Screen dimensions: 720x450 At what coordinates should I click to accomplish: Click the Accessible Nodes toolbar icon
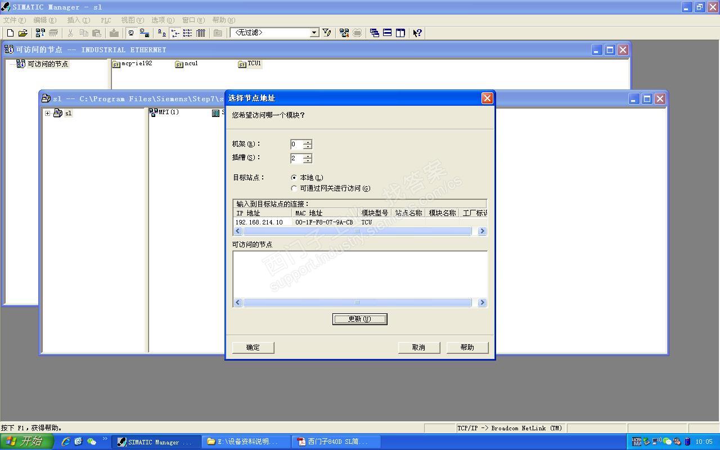point(40,33)
